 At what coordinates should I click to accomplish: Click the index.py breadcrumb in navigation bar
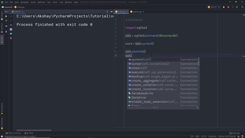[20, 7]
